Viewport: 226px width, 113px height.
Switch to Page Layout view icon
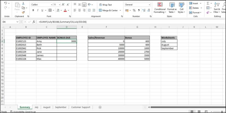coord(199,111)
